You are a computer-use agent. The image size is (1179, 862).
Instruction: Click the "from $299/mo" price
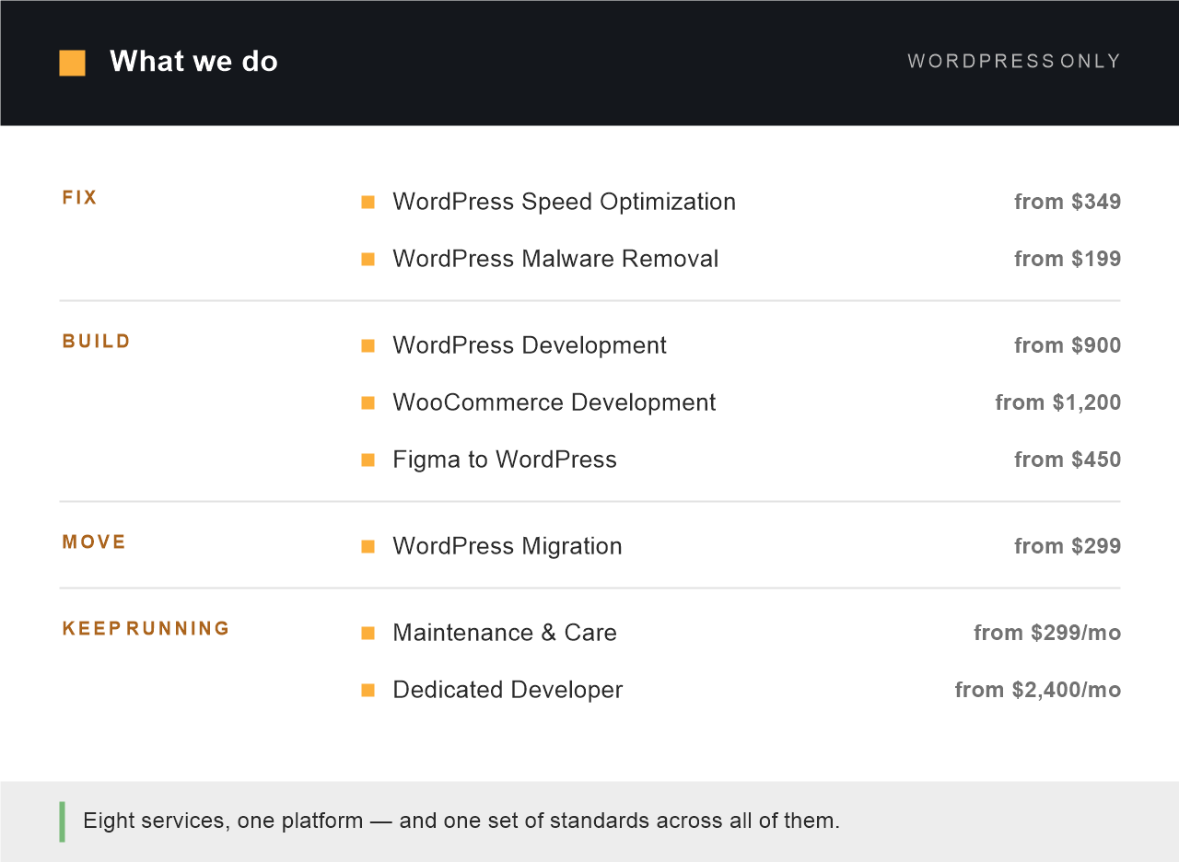(x=1047, y=633)
